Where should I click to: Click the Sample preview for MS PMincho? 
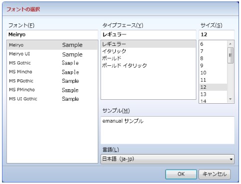(x=70, y=90)
